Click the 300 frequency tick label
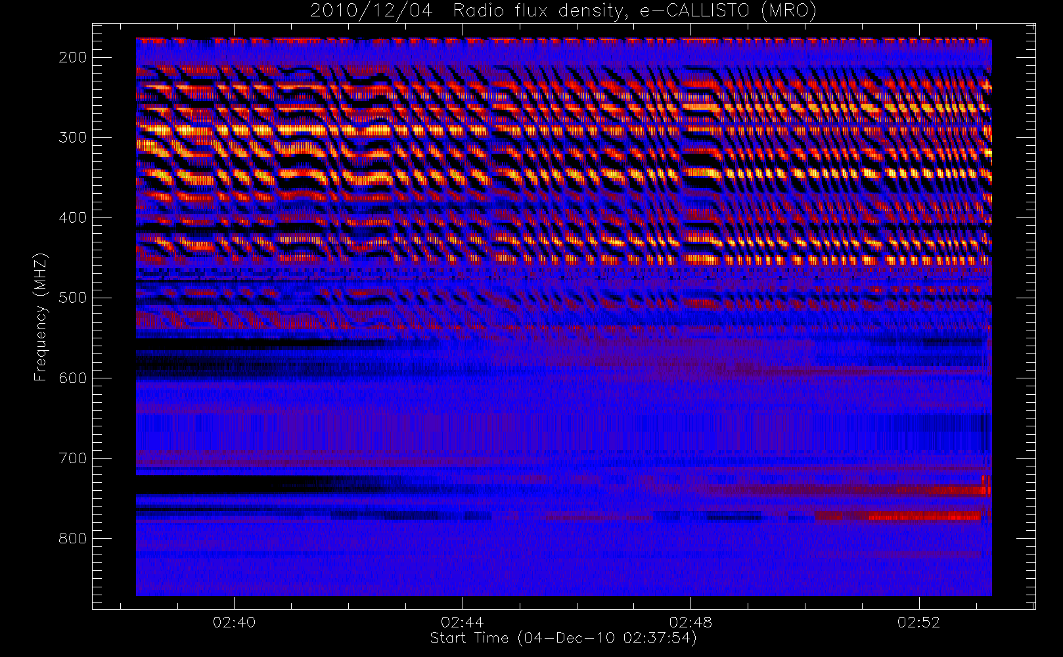Screen dimensions: 1063x657 pos(73,137)
